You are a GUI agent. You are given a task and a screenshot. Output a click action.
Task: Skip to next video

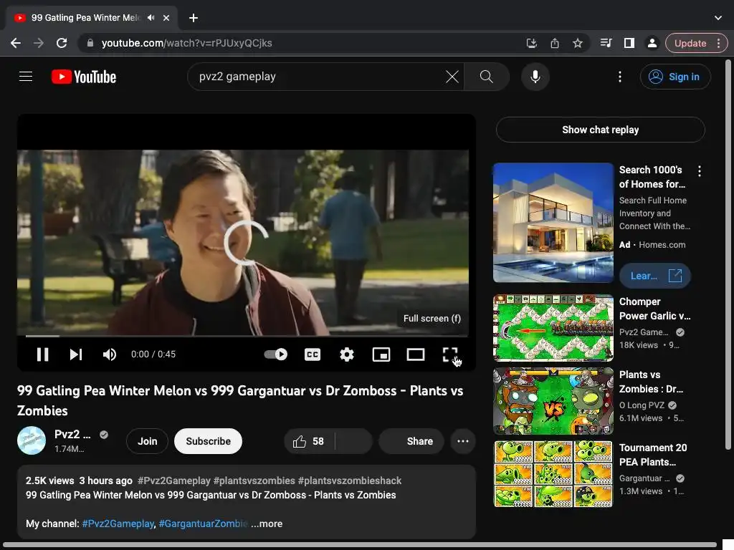click(x=76, y=354)
